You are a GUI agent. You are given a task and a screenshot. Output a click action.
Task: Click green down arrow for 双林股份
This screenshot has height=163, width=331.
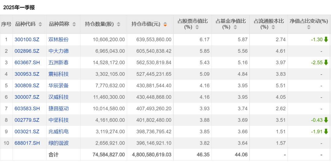pyautogui.click(x=326, y=39)
